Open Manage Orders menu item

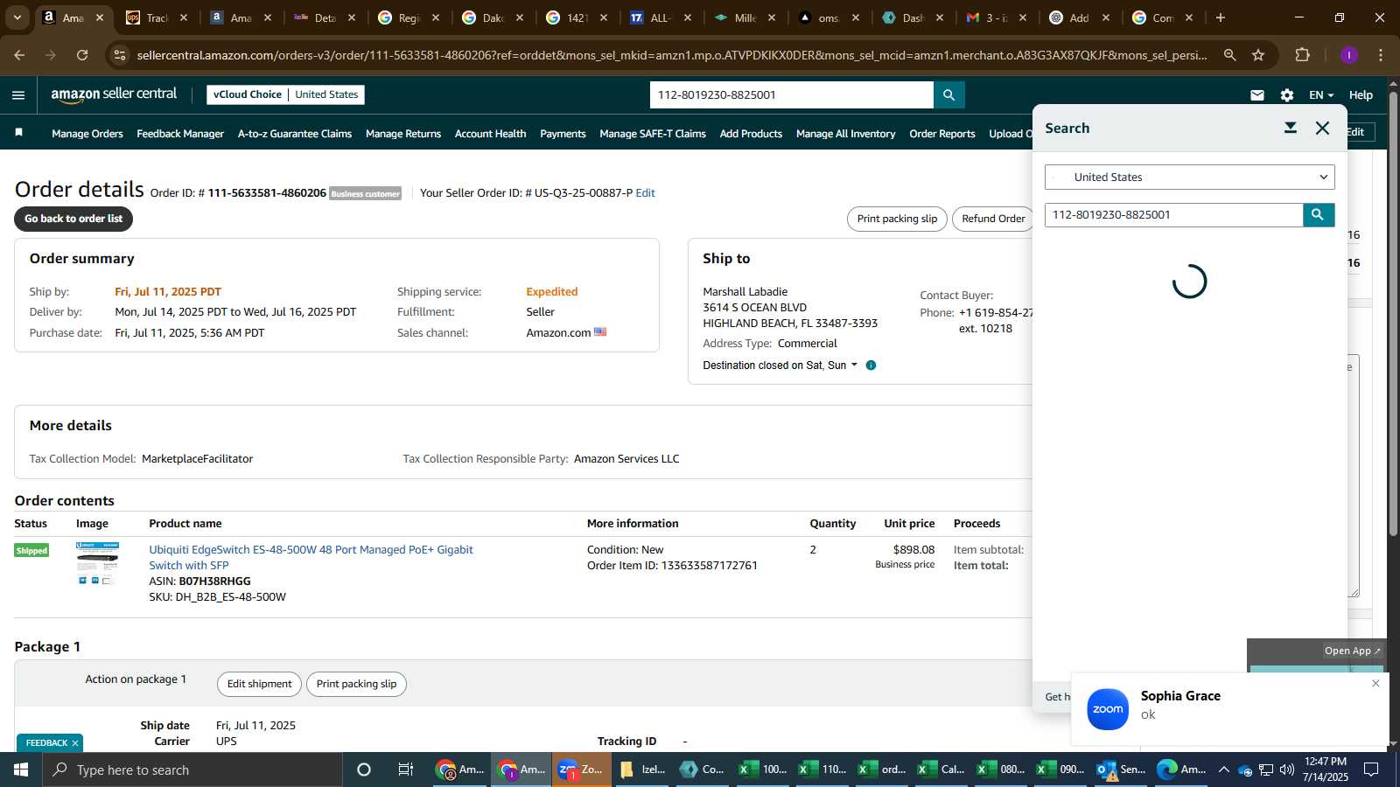pos(87,134)
